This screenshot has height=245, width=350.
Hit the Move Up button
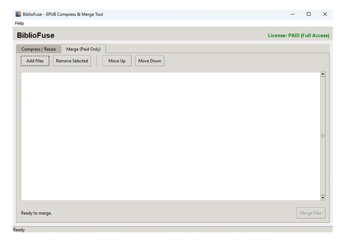tap(117, 61)
